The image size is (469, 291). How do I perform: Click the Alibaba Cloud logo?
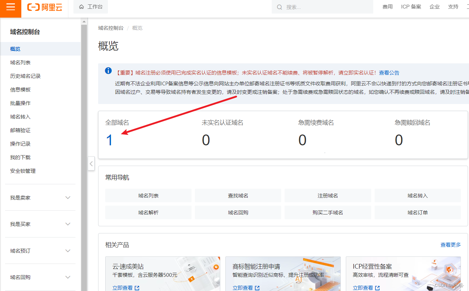pyautogui.click(x=45, y=7)
